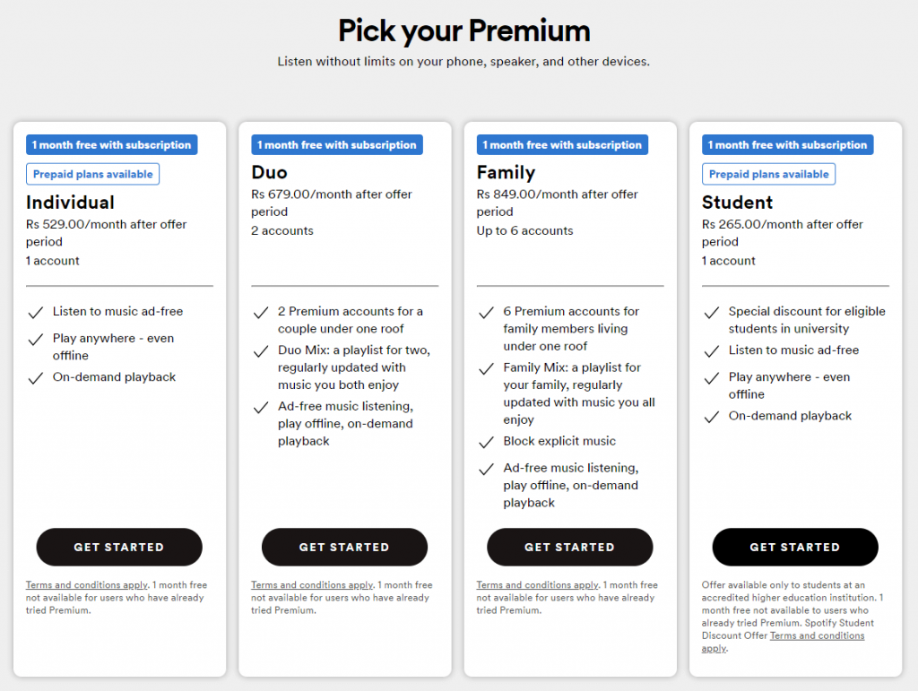Click Prepaid plans available badge on Student

click(768, 175)
